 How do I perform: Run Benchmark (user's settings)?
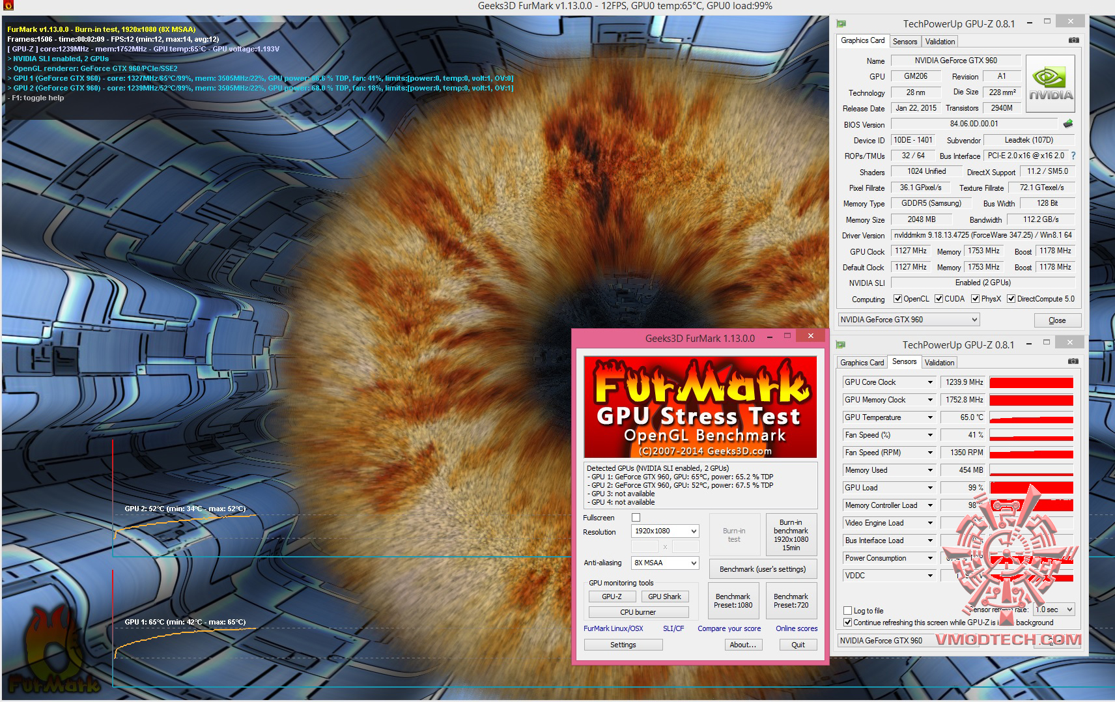point(763,569)
